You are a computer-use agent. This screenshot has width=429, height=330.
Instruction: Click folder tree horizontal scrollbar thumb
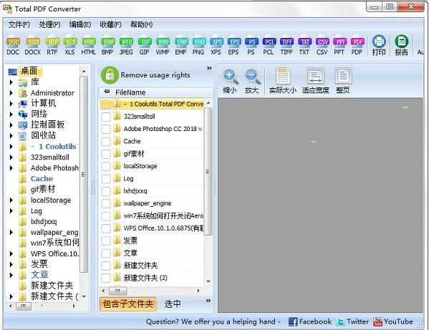[x=24, y=306]
